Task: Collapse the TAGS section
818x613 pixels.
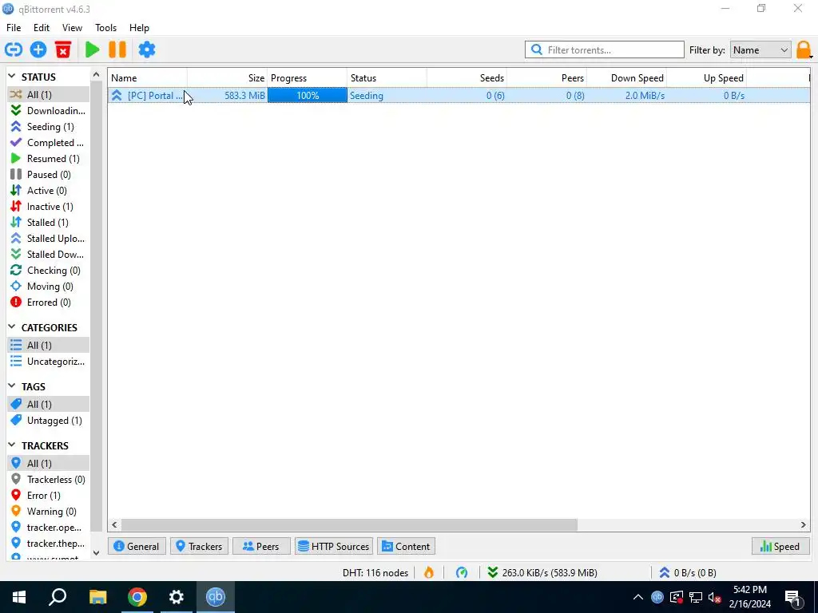Action: (12, 386)
